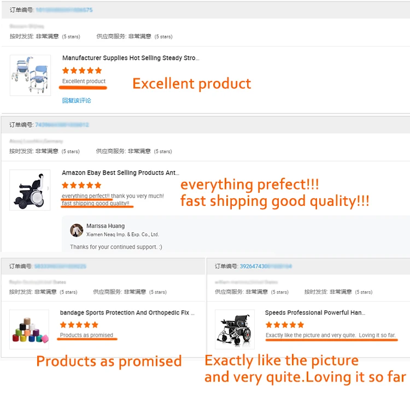410x397 pixels.
Task: Click the black electric wheelchair thumbnail
Action: coord(30,190)
